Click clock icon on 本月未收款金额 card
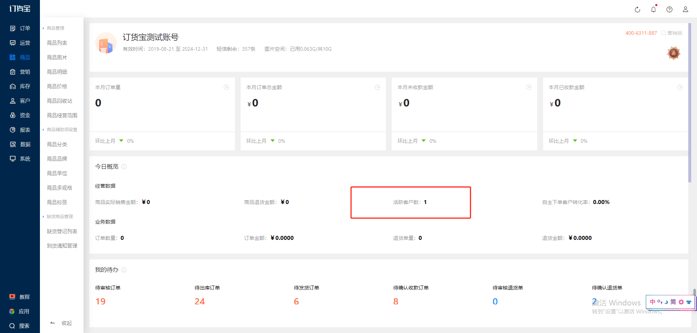Viewport: 697px width, 333px height. click(x=529, y=87)
